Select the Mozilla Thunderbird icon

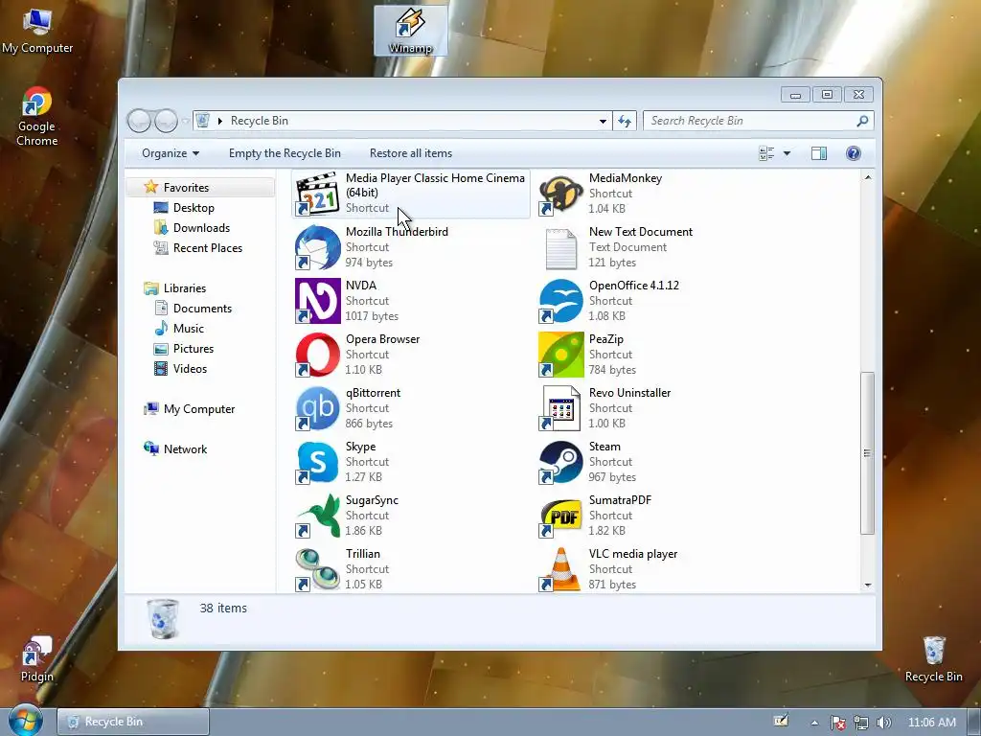pyautogui.click(x=317, y=247)
